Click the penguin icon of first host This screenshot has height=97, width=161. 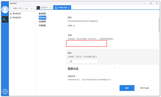pos(11,14)
